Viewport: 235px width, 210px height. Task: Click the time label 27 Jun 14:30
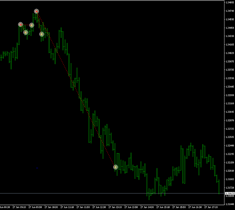pyautogui.click(x=147, y=207)
